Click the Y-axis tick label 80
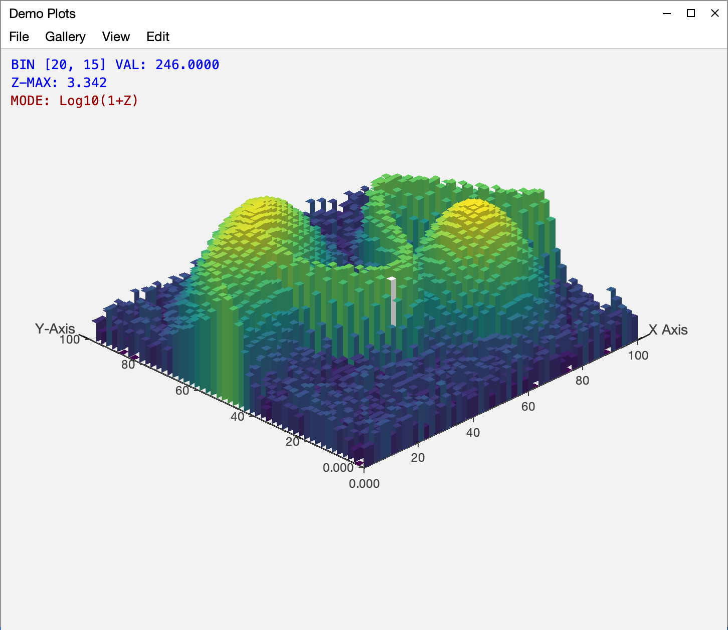The height and width of the screenshot is (630, 728). click(128, 365)
